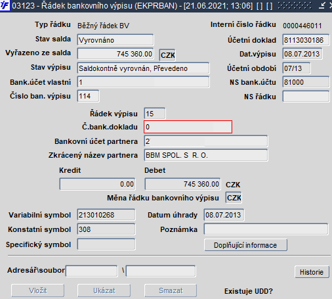Focus the Č.bank.dokladu field
This screenshot has width=332, height=299.
pos(188,127)
